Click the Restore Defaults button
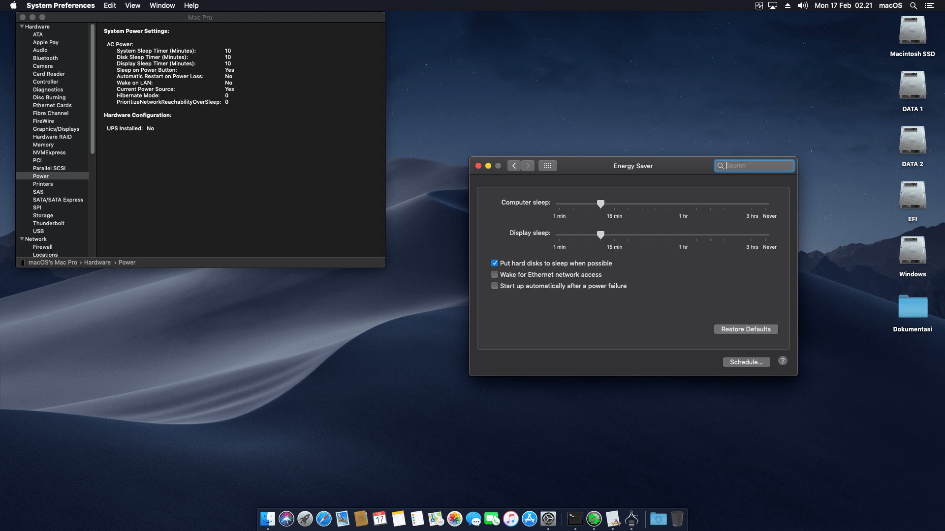 click(746, 329)
